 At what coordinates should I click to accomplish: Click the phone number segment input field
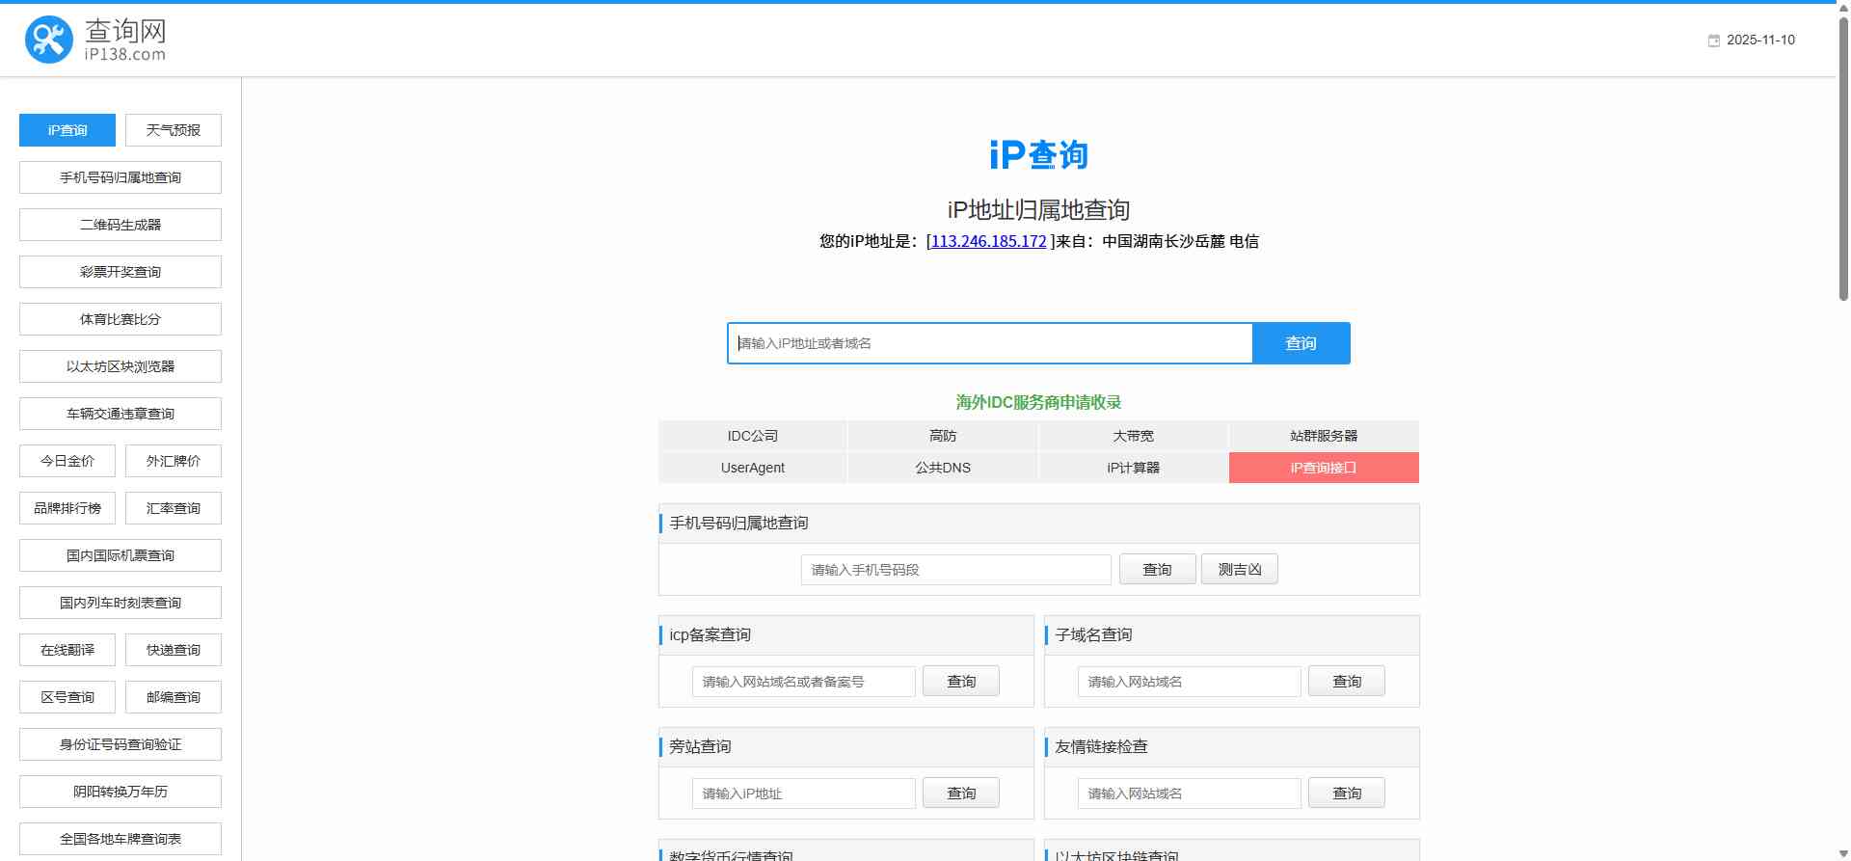point(955,570)
